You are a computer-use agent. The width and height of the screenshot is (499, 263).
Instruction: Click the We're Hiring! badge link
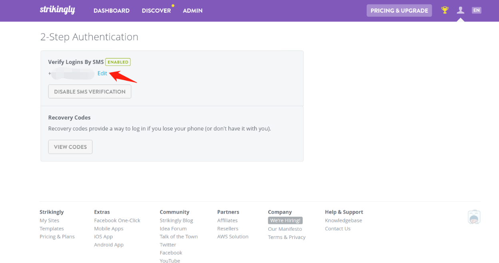[285, 220]
